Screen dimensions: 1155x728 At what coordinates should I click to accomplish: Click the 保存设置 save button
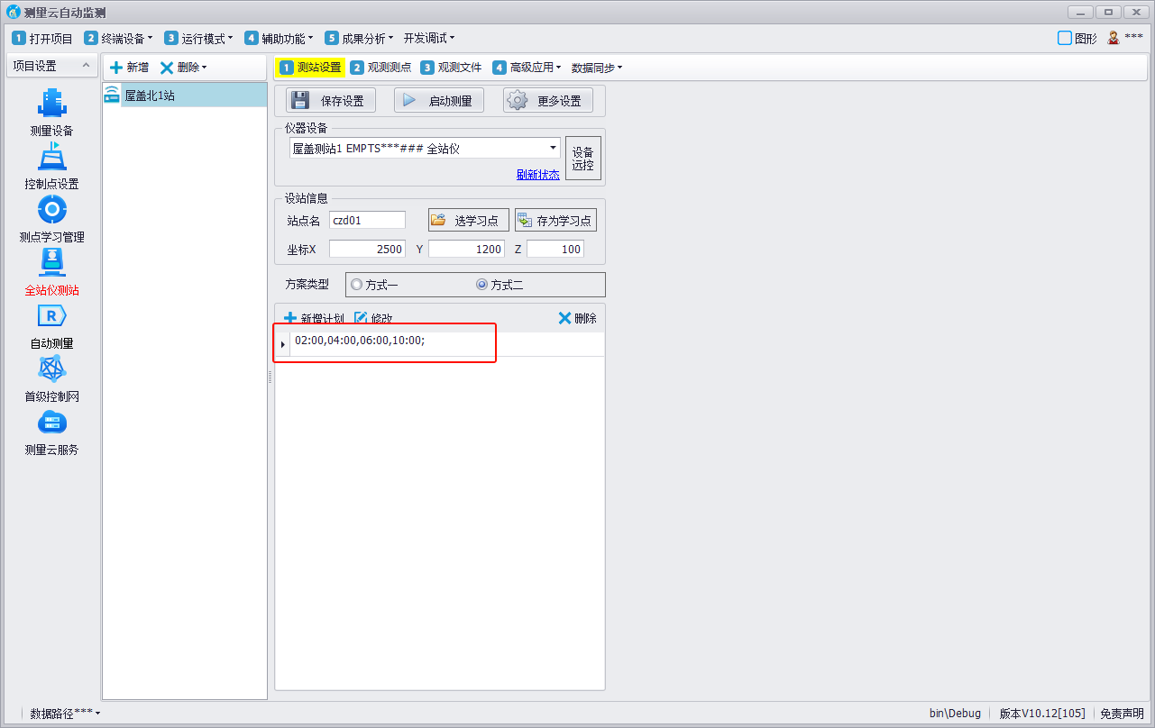pos(330,101)
